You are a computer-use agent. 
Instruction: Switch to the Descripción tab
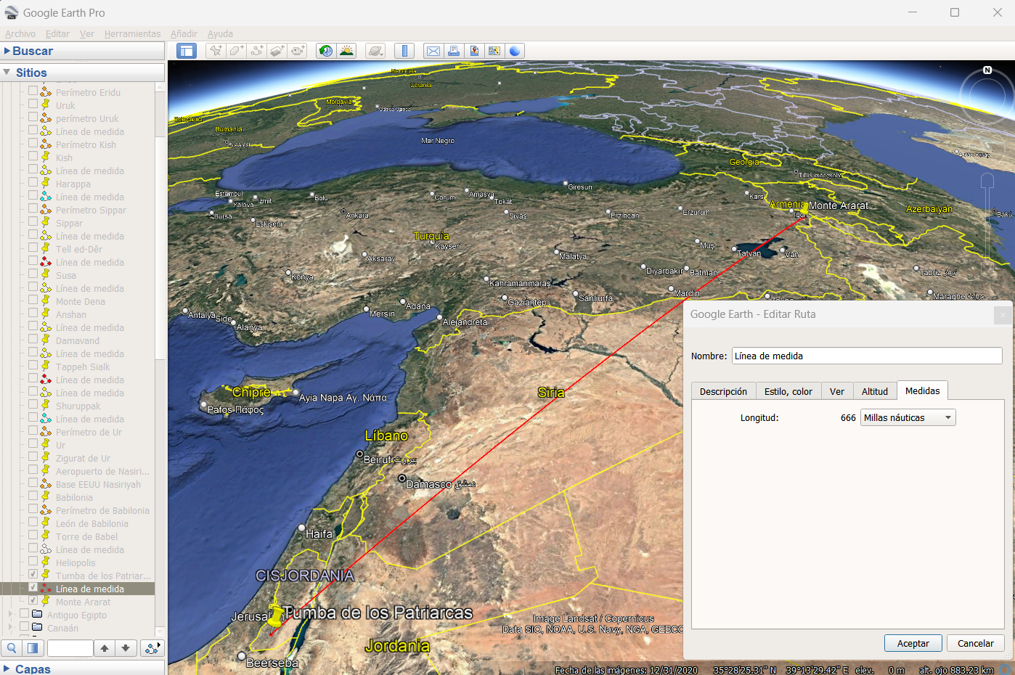tap(723, 391)
